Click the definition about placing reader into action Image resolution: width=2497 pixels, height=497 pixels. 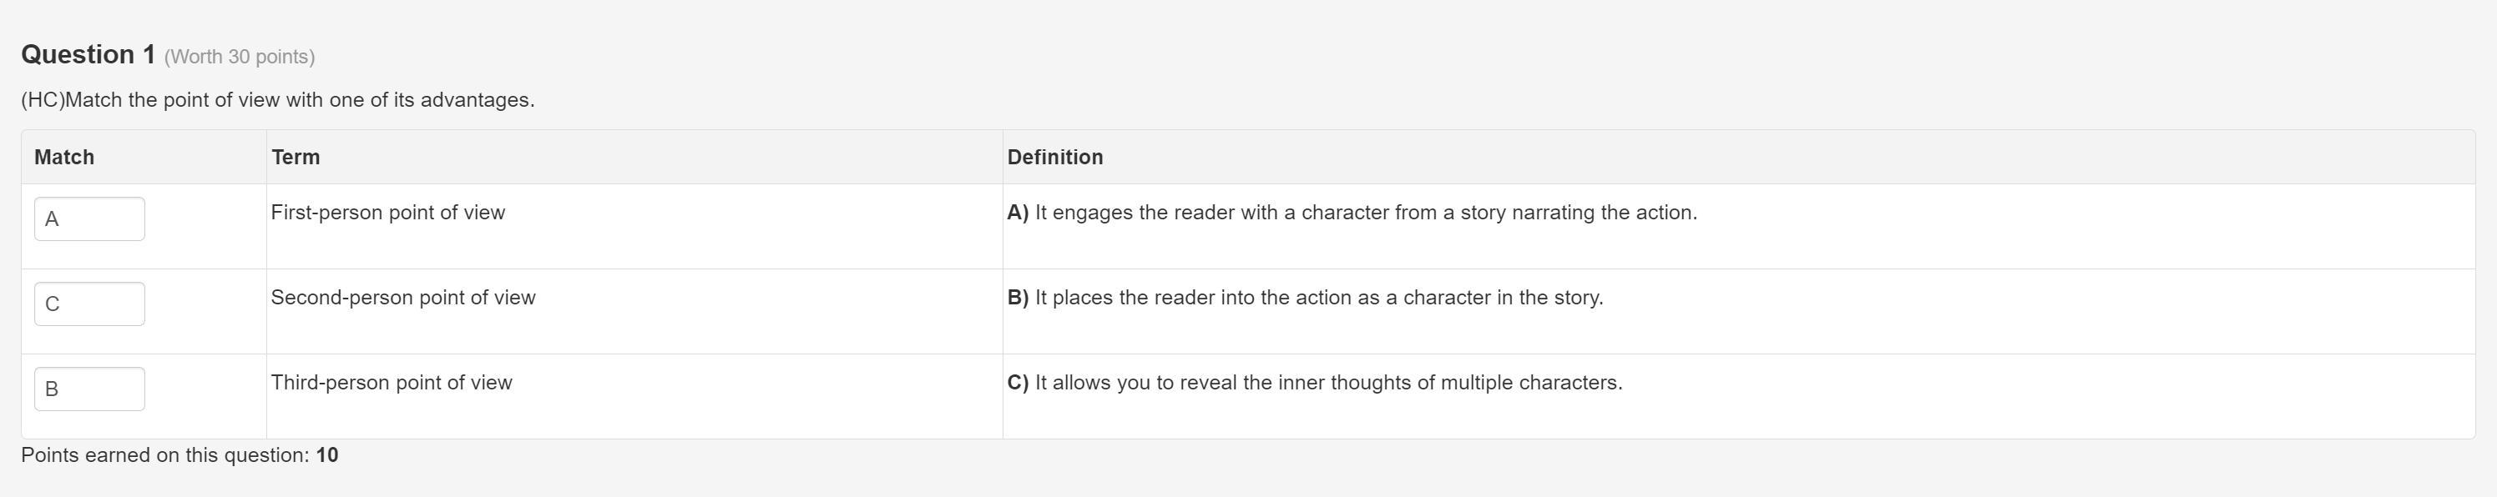1306,298
